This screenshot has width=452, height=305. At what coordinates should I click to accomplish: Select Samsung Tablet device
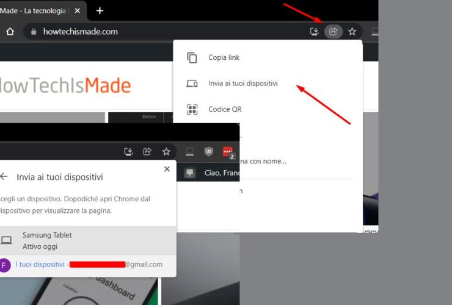(88, 240)
